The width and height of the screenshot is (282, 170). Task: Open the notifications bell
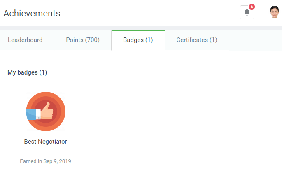[247, 12]
